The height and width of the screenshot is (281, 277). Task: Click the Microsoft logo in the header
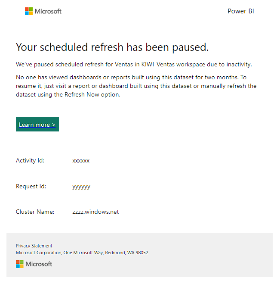[x=29, y=11]
